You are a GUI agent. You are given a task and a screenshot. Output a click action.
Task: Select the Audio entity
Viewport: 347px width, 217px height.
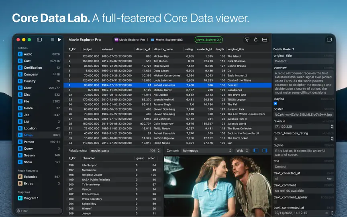tap(39, 54)
